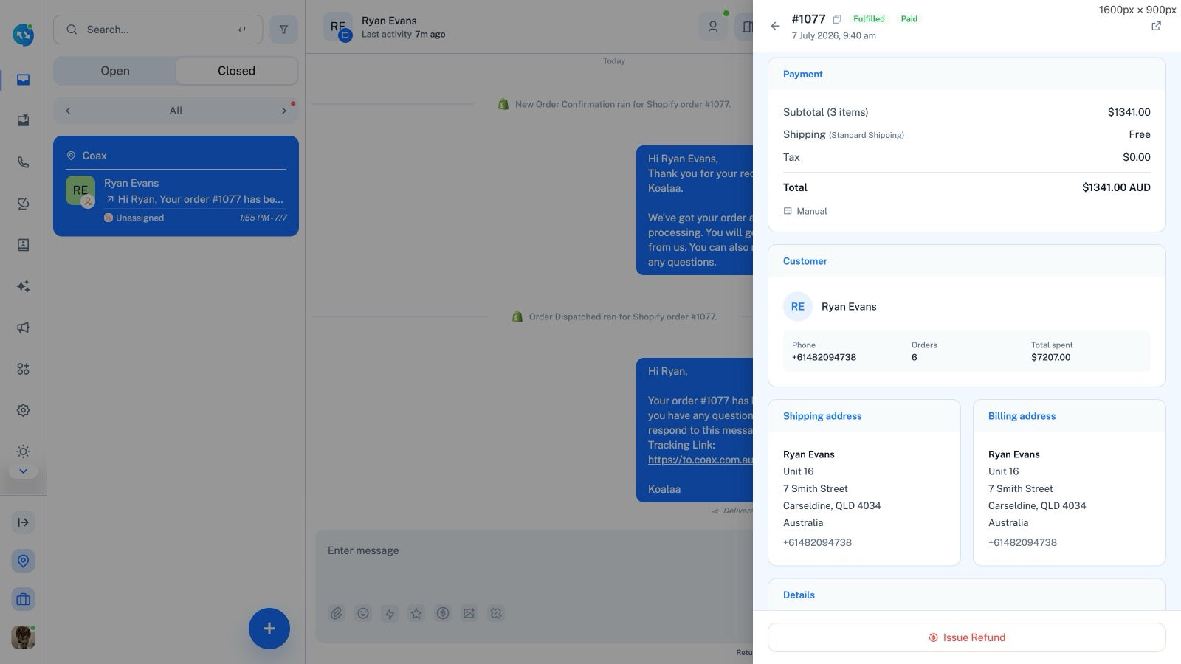
Task: Expand the sidebar chevron below the sun icon
Action: [23, 471]
